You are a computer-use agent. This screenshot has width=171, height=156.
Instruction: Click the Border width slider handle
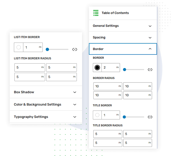click(x=125, y=70)
